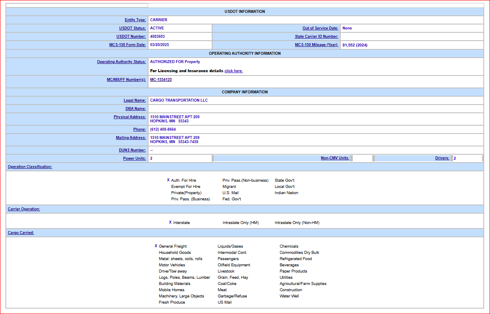Click the CARRIER entity type value
Image resolution: width=490 pixels, height=314 pixels.
[158, 20]
